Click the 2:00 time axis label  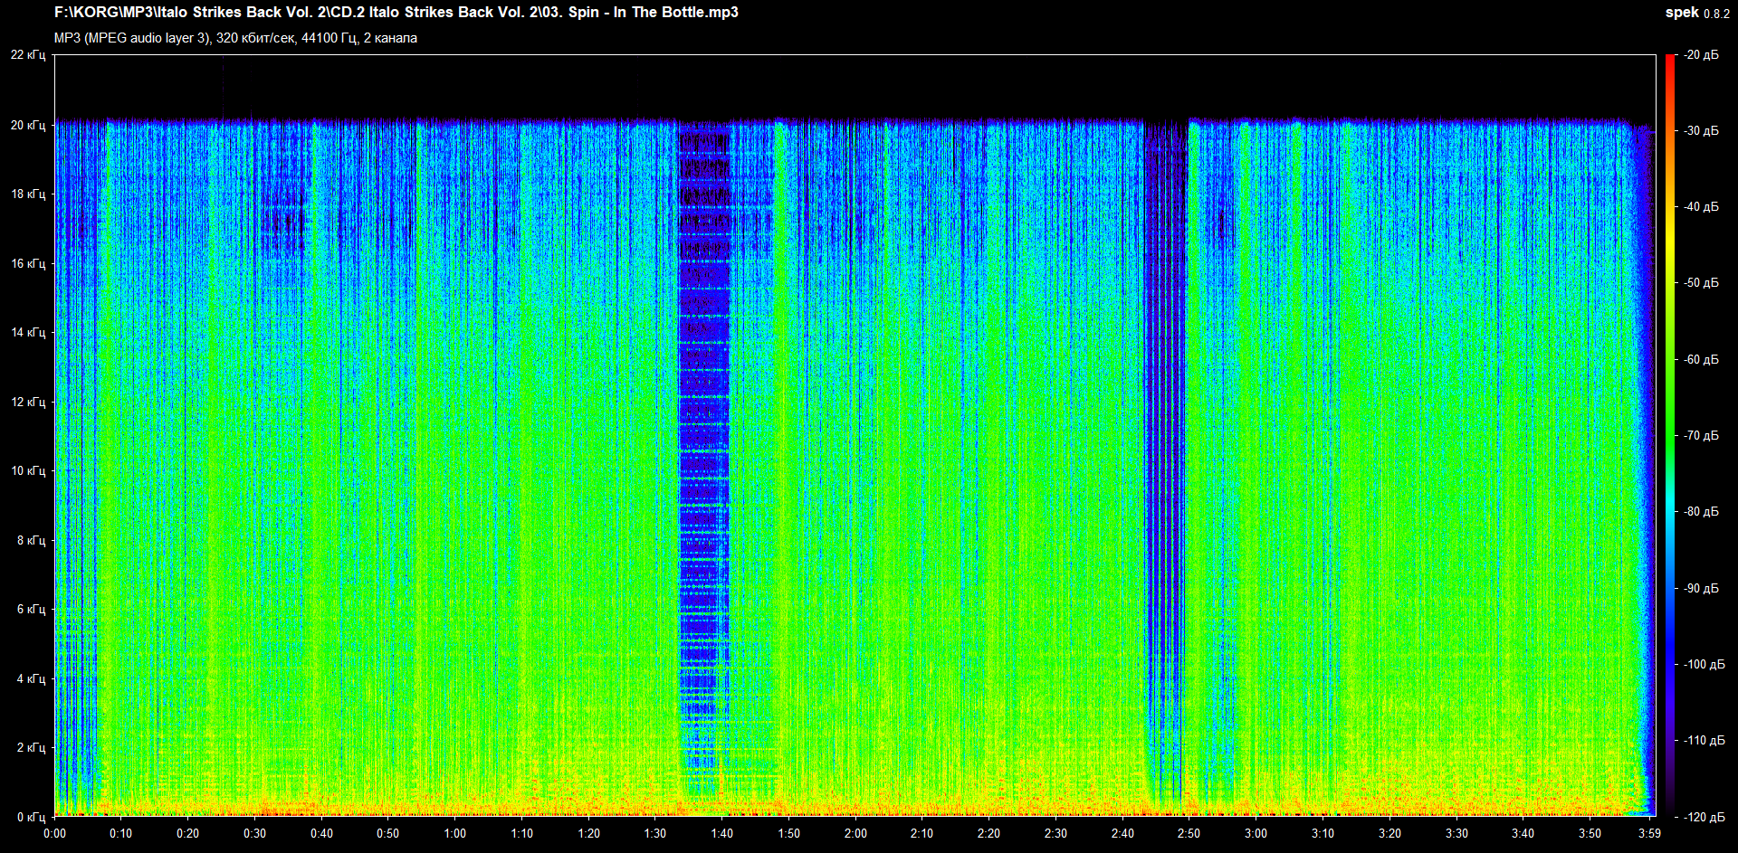855,833
